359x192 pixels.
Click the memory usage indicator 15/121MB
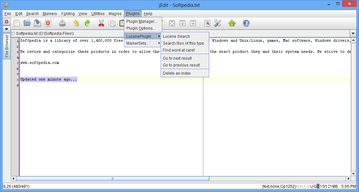pos(327,186)
